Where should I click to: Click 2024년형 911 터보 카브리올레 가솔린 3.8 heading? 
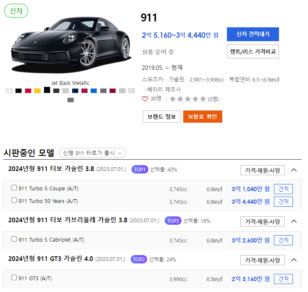tap(68, 220)
